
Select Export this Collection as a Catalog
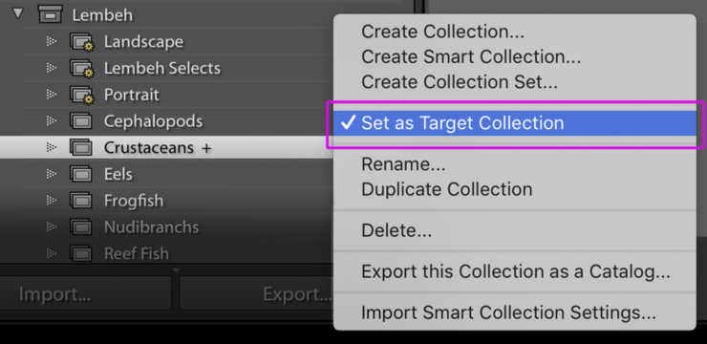coord(514,272)
